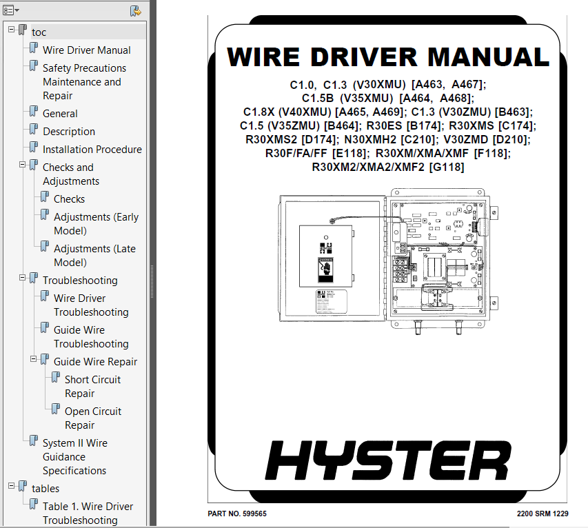Click bookmark icon beside Table 1
This screenshot has width=588, height=528.
34,504
